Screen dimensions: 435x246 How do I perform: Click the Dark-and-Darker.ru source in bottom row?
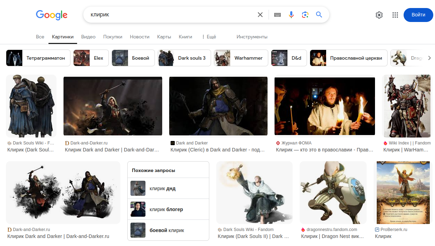pyautogui.click(x=31, y=230)
